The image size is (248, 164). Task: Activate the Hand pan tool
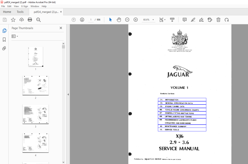coord(119,20)
